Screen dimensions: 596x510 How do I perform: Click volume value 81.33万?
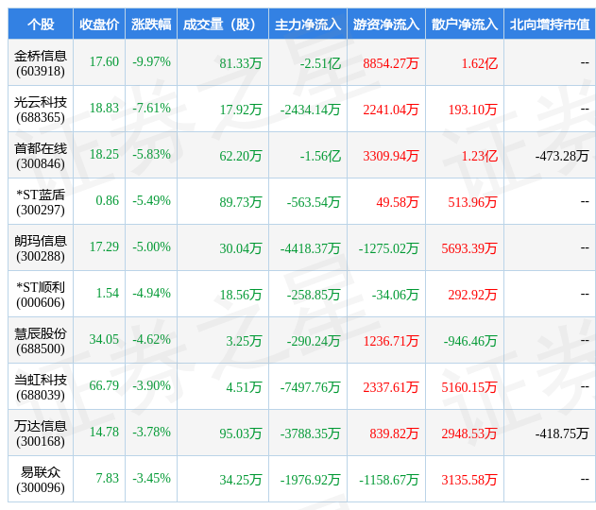pyautogui.click(x=241, y=63)
